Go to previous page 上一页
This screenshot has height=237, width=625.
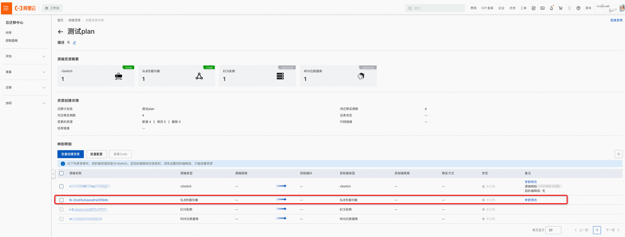(582, 230)
